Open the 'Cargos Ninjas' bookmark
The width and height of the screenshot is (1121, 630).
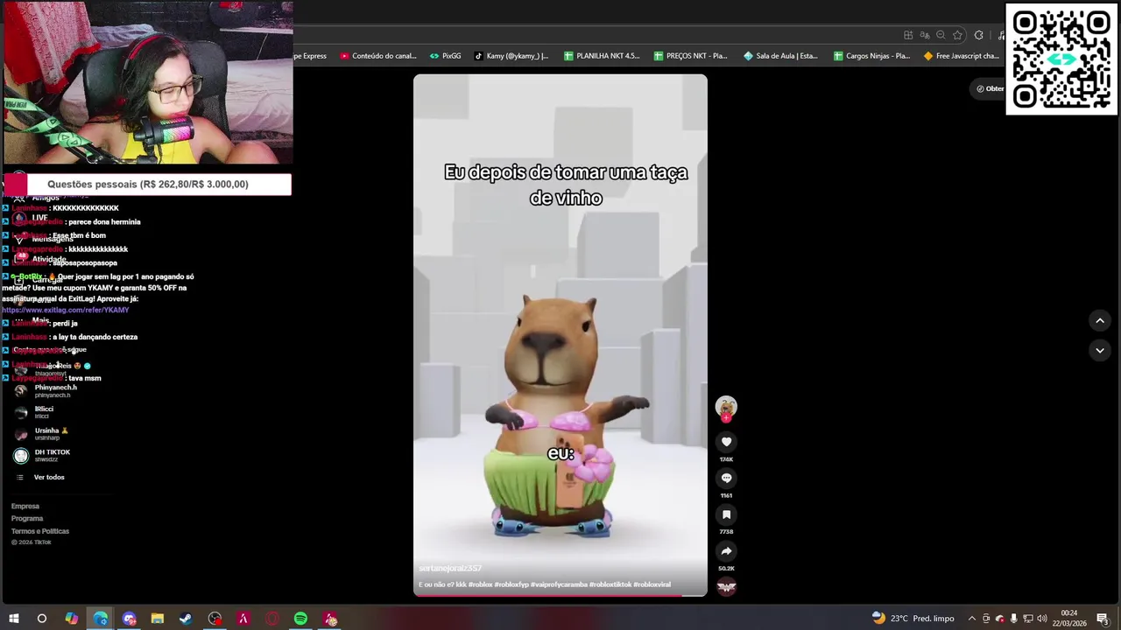[x=872, y=56]
